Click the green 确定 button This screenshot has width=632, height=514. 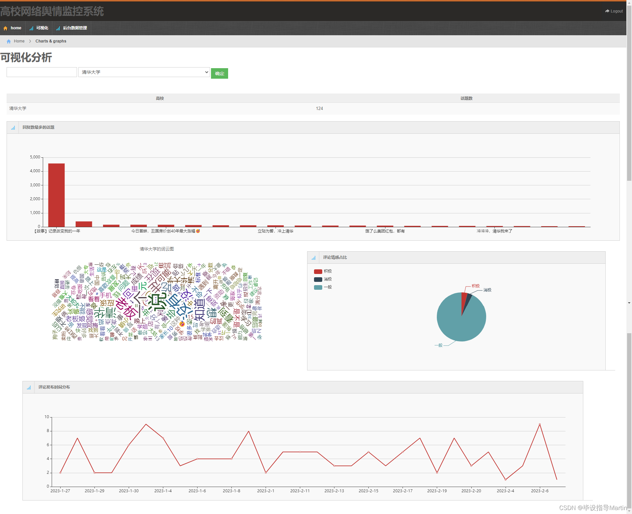219,73
